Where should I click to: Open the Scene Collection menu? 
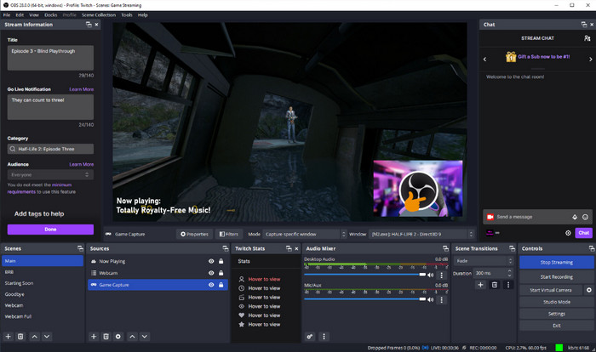tap(99, 14)
